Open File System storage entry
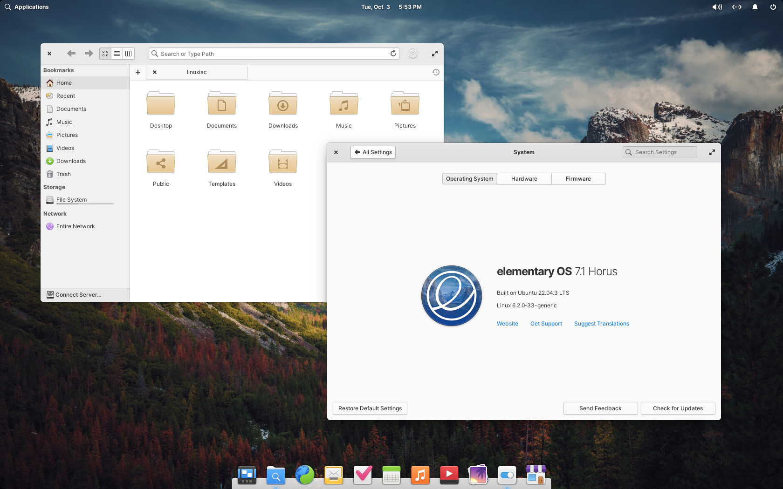783x489 pixels. [85, 200]
